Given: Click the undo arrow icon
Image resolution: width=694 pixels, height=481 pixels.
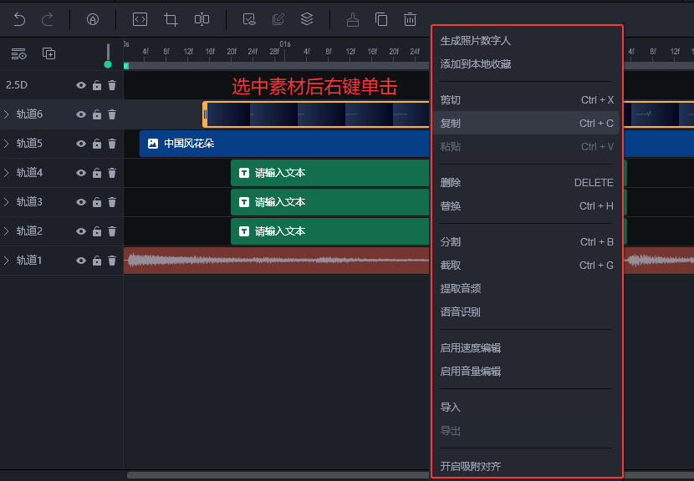Looking at the screenshot, I should [x=20, y=18].
